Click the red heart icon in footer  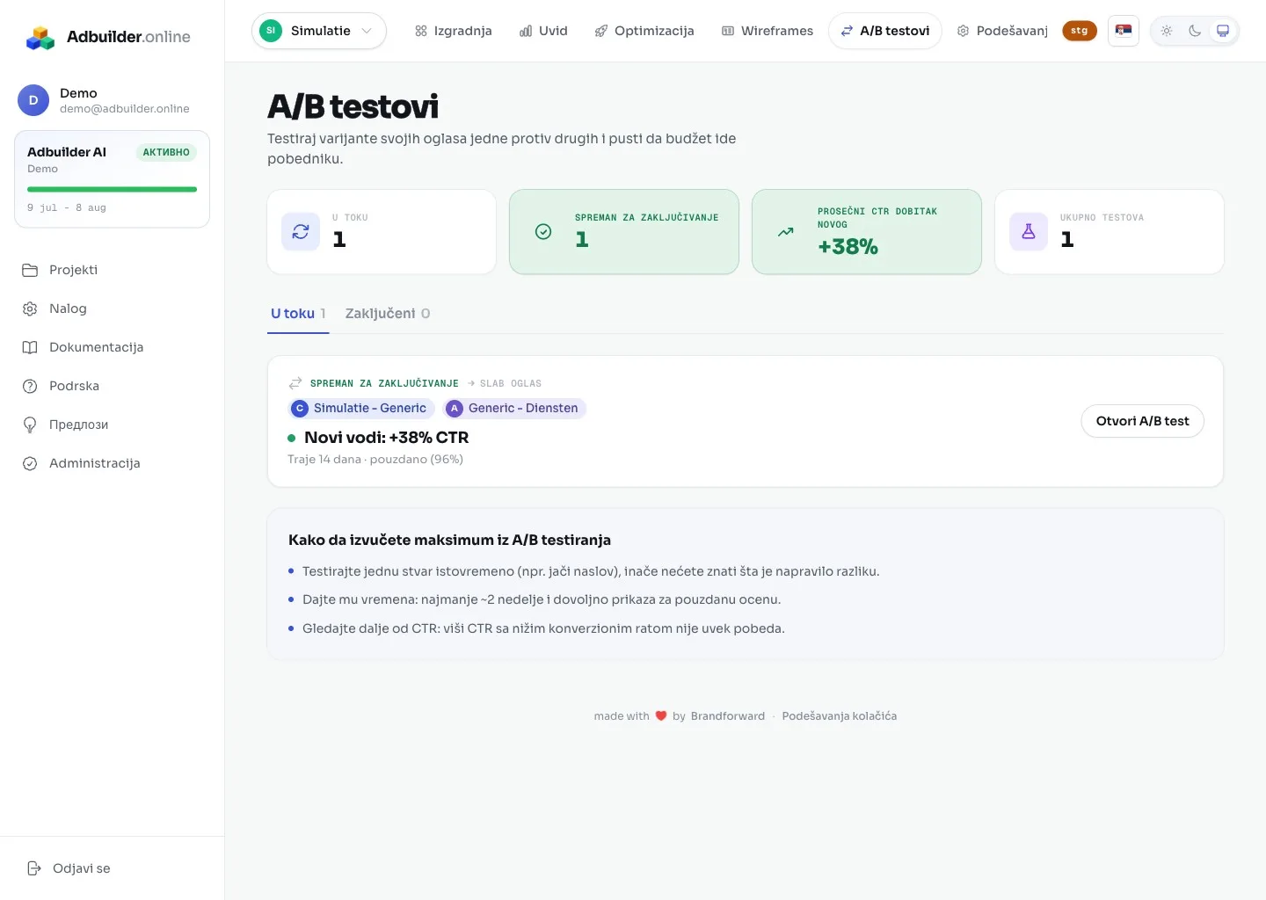pyautogui.click(x=661, y=715)
